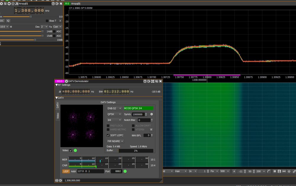Click the Airspy change device swap icon
The width and height of the screenshot is (296, 186).
click(x=5, y=4)
